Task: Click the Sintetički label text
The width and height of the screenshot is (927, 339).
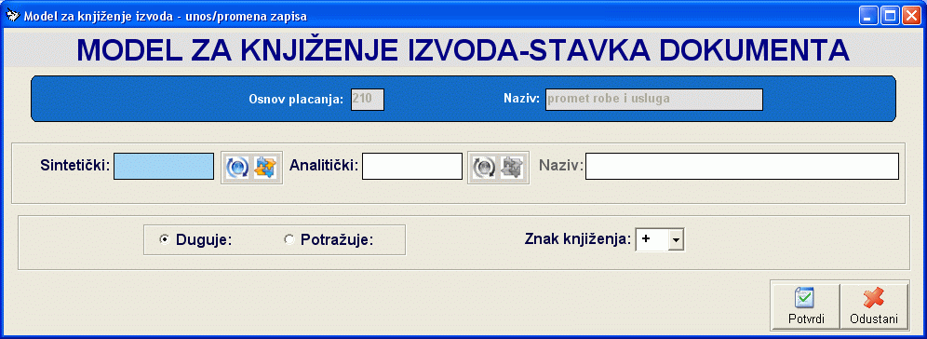Action: (75, 165)
